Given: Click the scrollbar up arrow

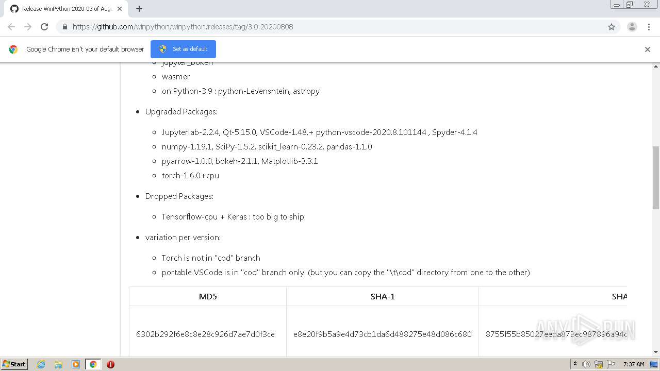Looking at the screenshot, I should point(656,66).
